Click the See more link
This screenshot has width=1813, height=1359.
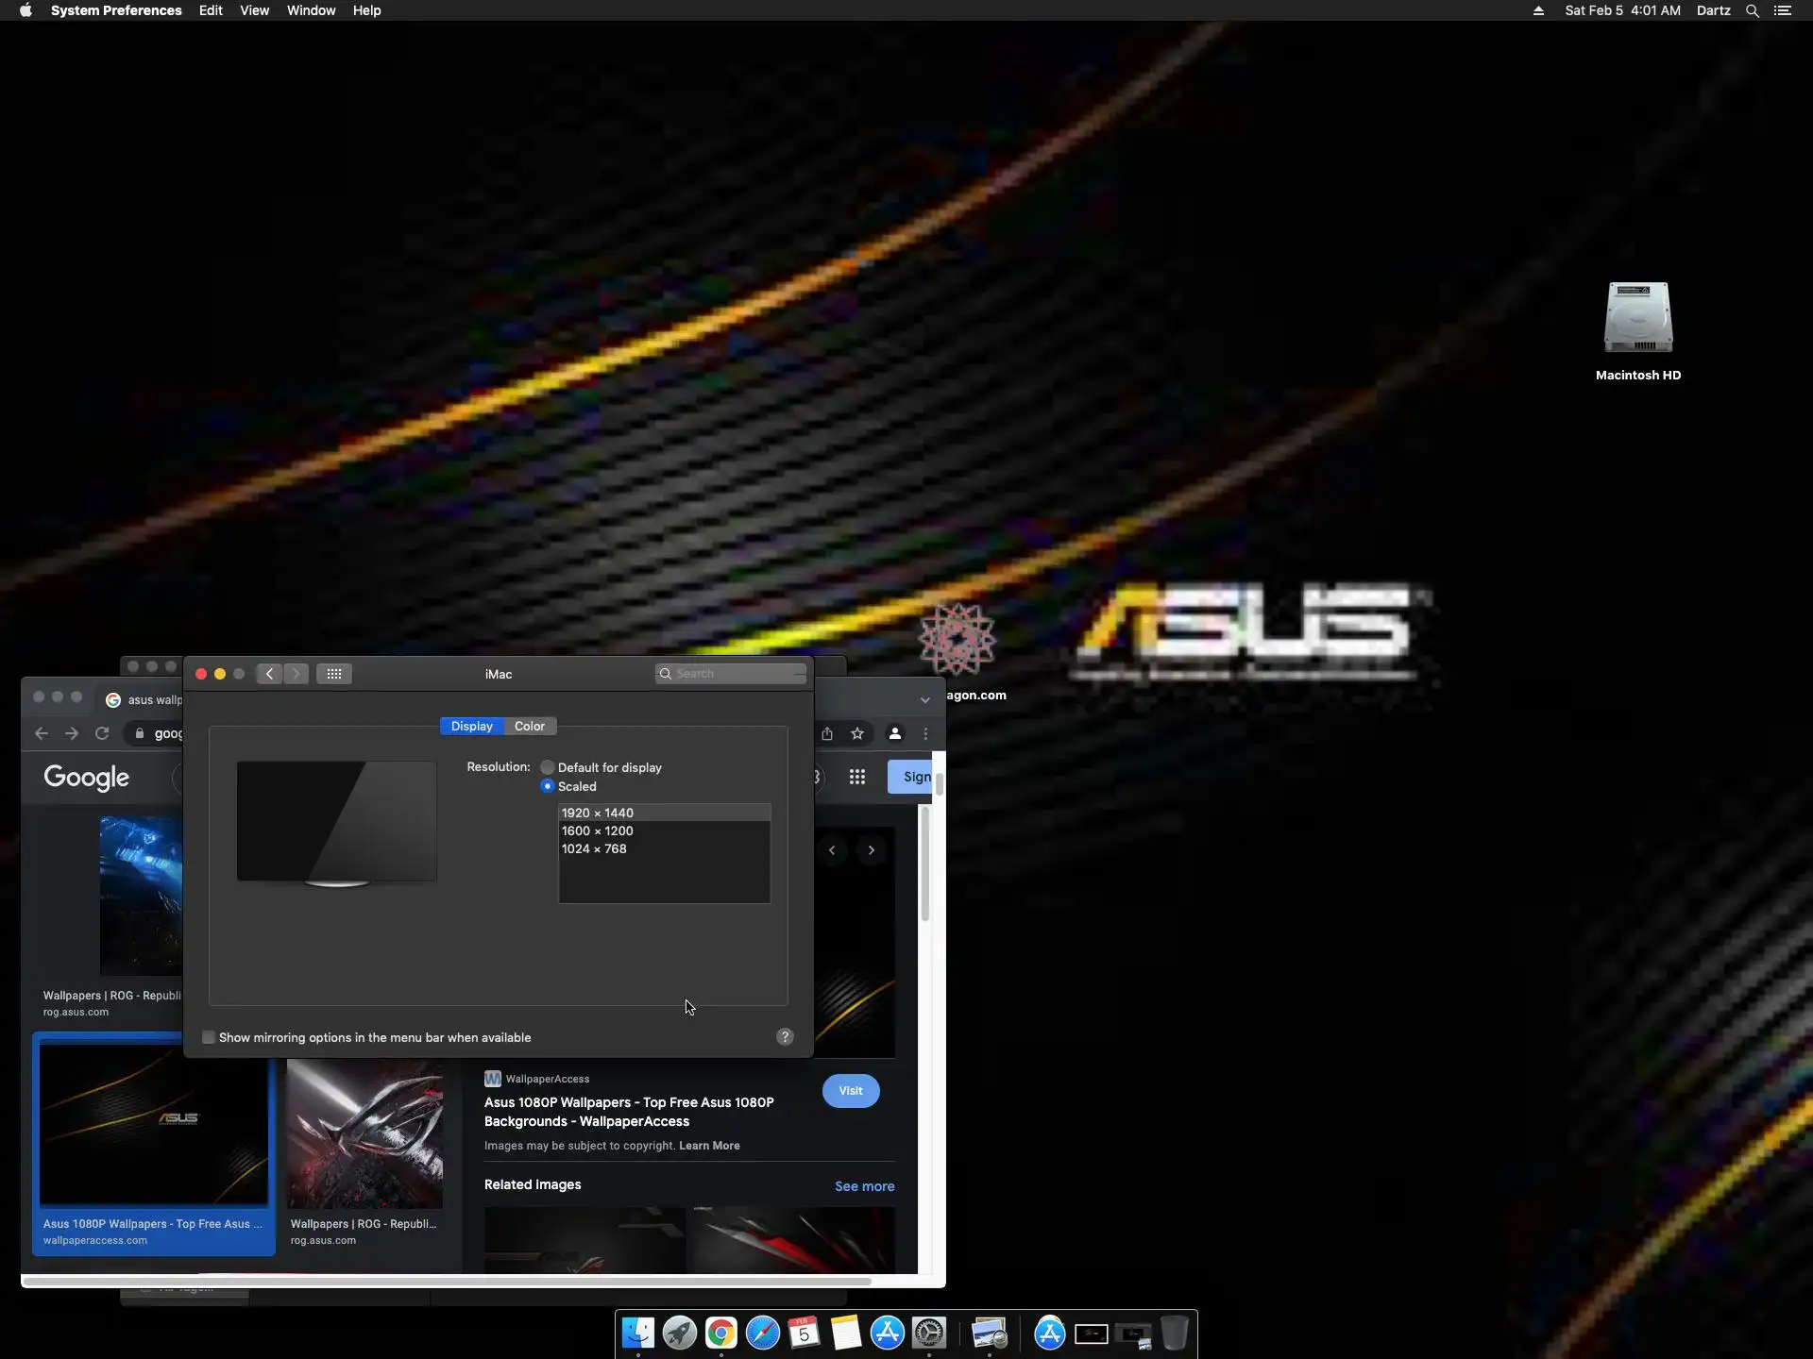(864, 1186)
